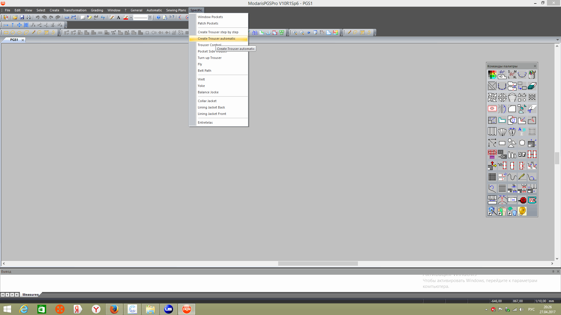Open the line style dropdown
Image resolution: width=561 pixels, height=315 pixels.
(x=150, y=17)
